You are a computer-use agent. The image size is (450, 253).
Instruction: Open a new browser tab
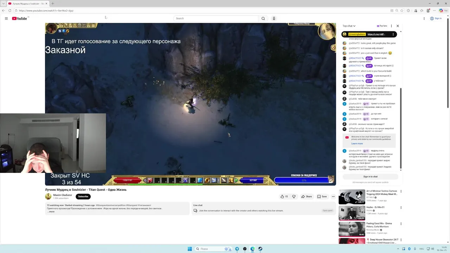[53, 4]
